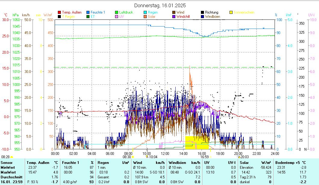Click the chart title Donnerstag, 16.01.2025
Viewport: 319px width, 185px height.
[160, 5]
